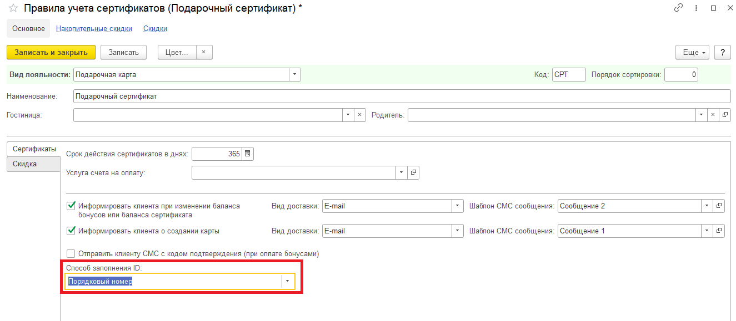Open the Цвет... color picker button
Screen dimensions: 736x321
[177, 52]
